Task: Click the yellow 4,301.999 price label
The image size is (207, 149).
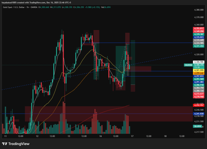Action: click(x=199, y=70)
